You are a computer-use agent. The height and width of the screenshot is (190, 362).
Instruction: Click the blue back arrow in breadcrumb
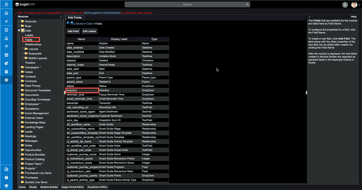point(68,23)
